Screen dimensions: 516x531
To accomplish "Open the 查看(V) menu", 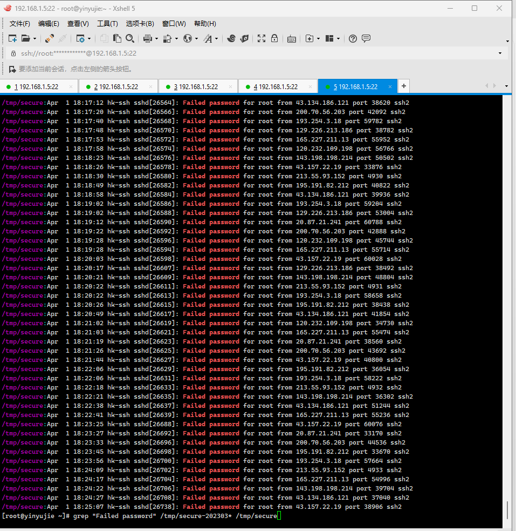I will pyautogui.click(x=78, y=24).
